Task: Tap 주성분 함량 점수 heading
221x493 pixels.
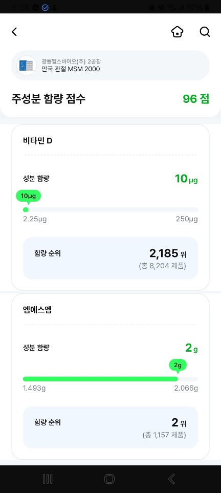Action: [48, 99]
